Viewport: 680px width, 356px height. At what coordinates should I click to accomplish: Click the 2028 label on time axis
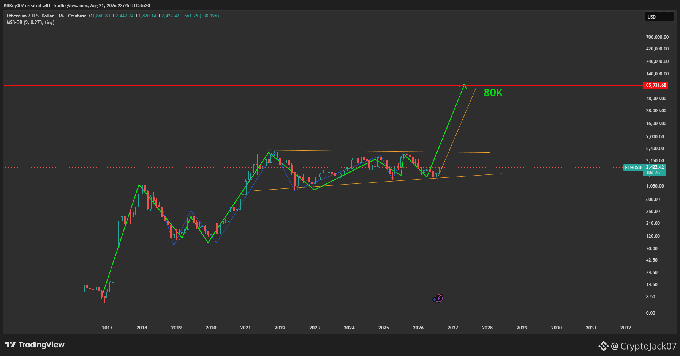487,328
